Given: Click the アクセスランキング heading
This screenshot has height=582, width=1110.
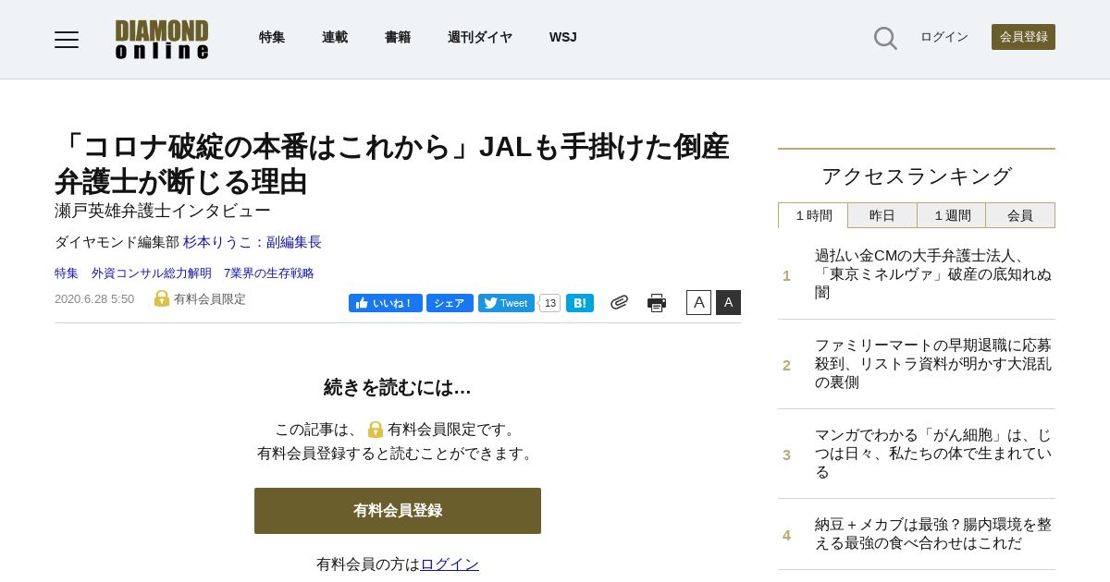Looking at the screenshot, I should [917, 176].
